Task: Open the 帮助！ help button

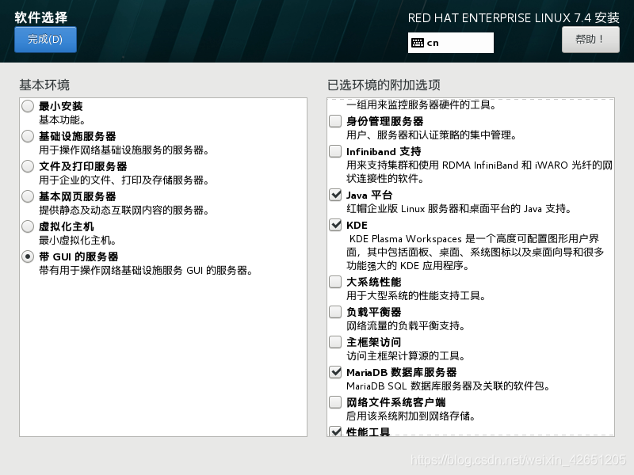Action: pyautogui.click(x=590, y=40)
